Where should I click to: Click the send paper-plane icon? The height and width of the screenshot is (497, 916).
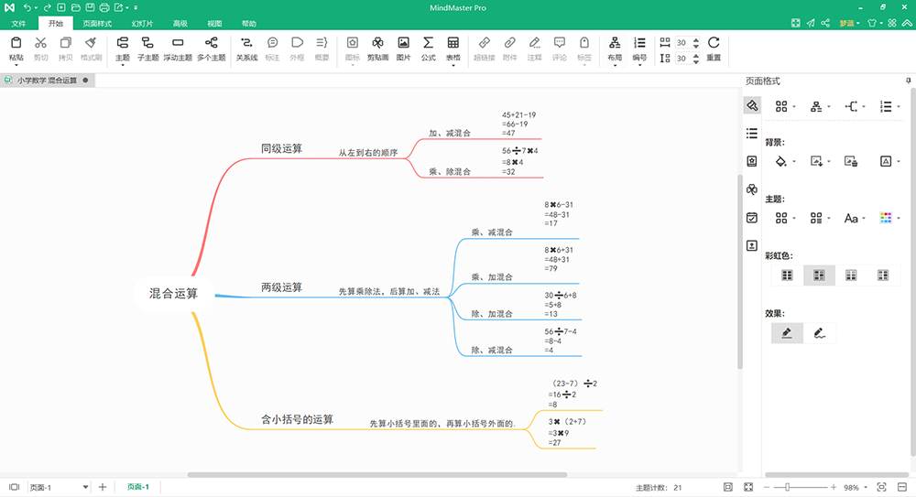click(x=811, y=23)
